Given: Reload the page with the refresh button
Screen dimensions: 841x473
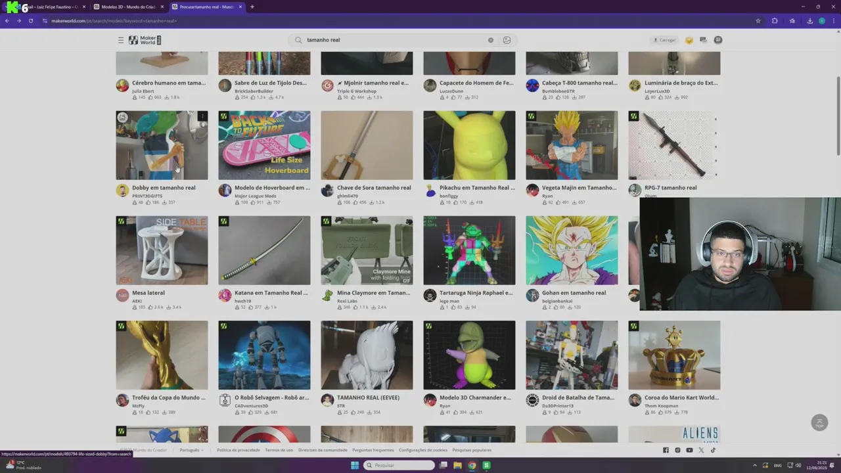Looking at the screenshot, I should (x=30, y=20).
